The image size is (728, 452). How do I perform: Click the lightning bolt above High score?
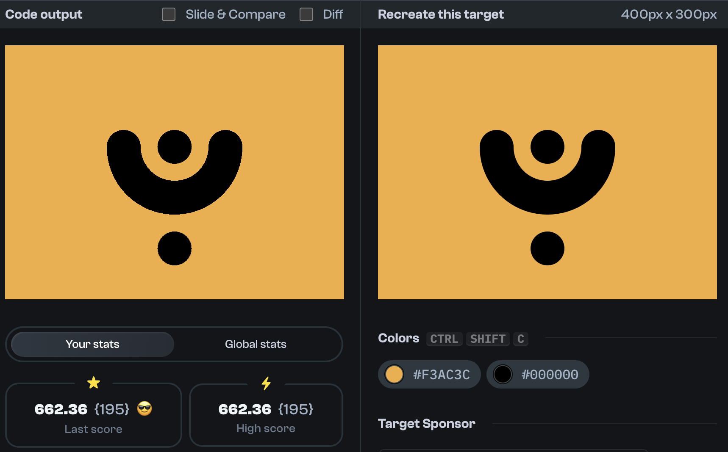266,383
